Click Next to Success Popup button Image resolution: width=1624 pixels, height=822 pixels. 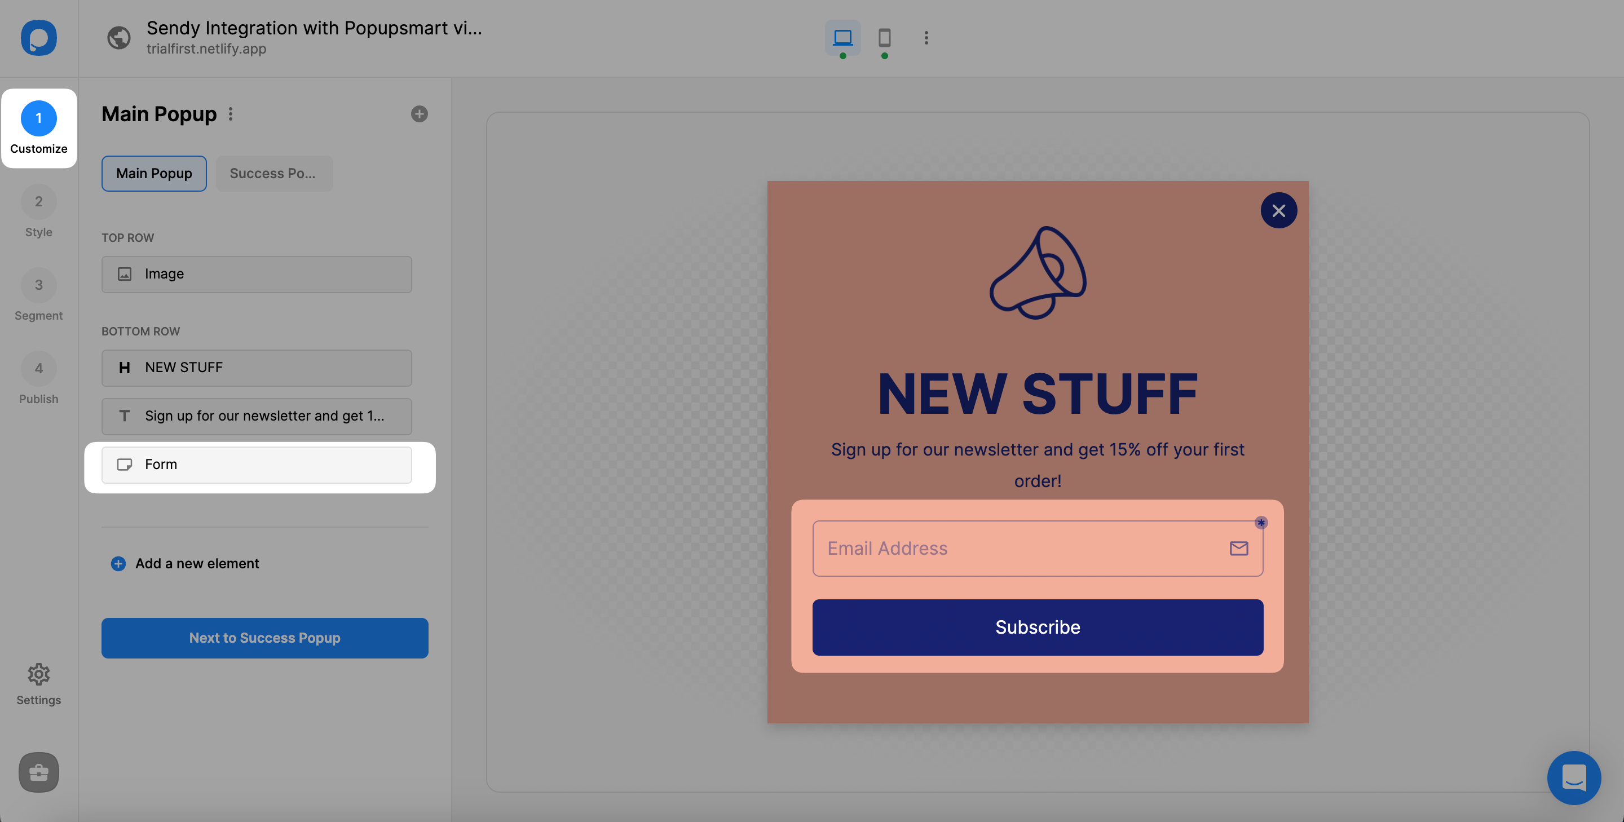coord(264,638)
